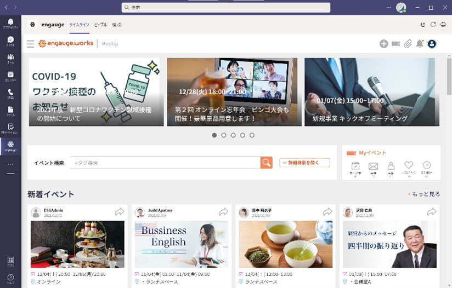452x288 pixels.
Task: Reload the engauge tab
Action: pyautogui.click(x=433, y=25)
